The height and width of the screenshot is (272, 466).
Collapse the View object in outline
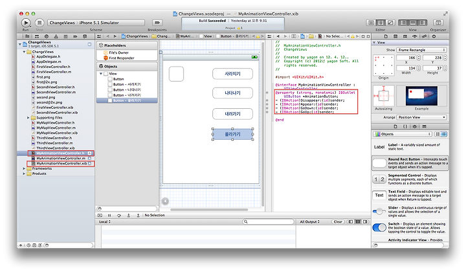[101, 73]
